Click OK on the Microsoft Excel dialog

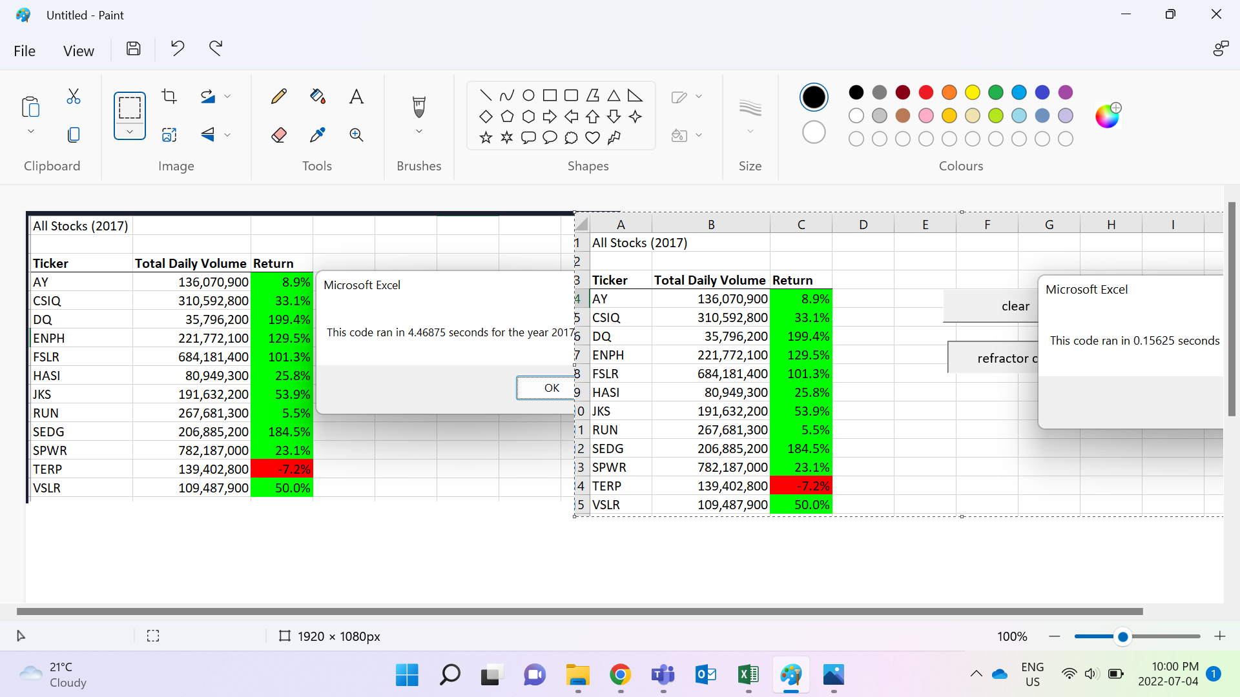[x=551, y=387]
